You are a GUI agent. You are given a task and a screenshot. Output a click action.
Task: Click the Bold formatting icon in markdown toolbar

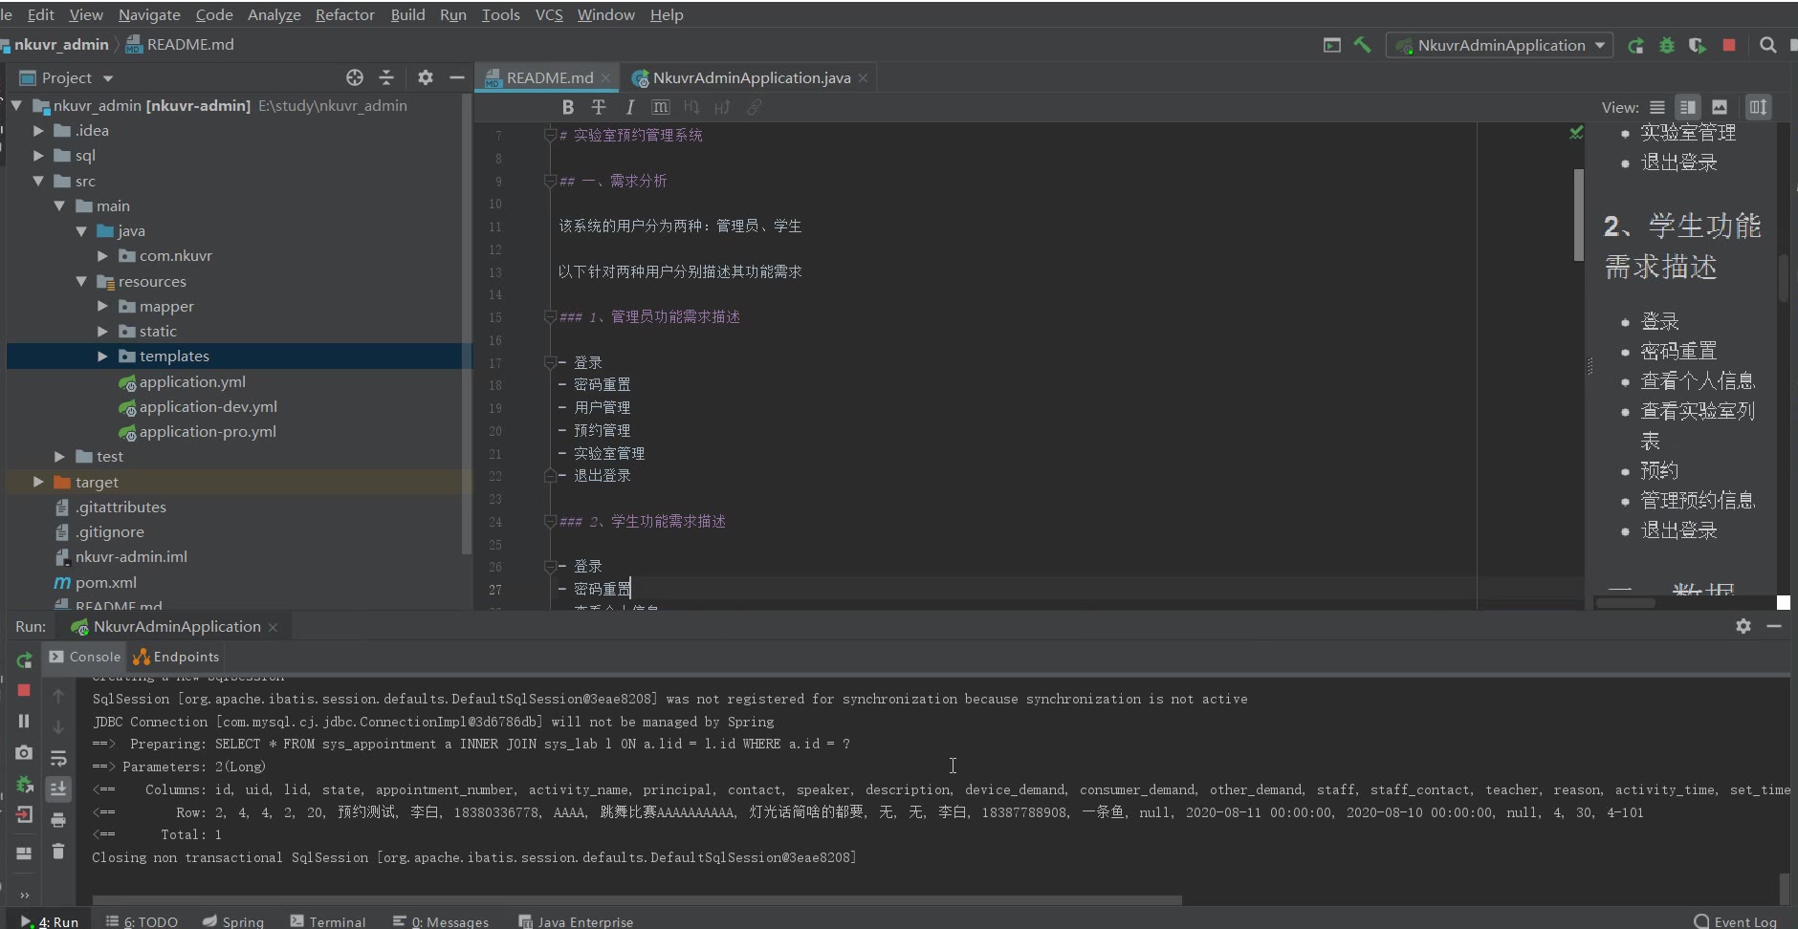(568, 107)
